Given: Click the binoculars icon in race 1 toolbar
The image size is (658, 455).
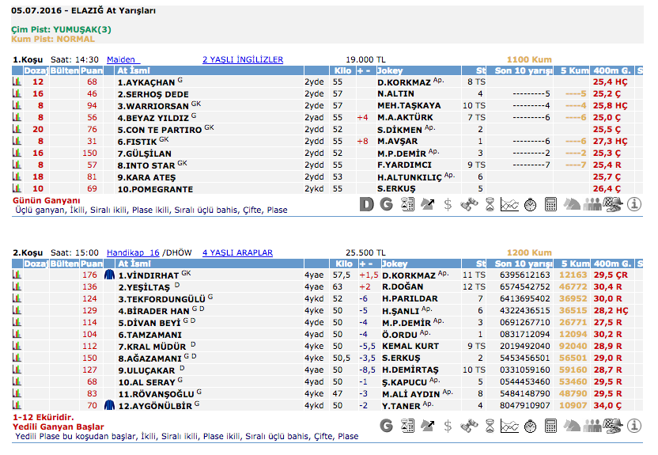Looking at the screenshot, I should [468, 204].
